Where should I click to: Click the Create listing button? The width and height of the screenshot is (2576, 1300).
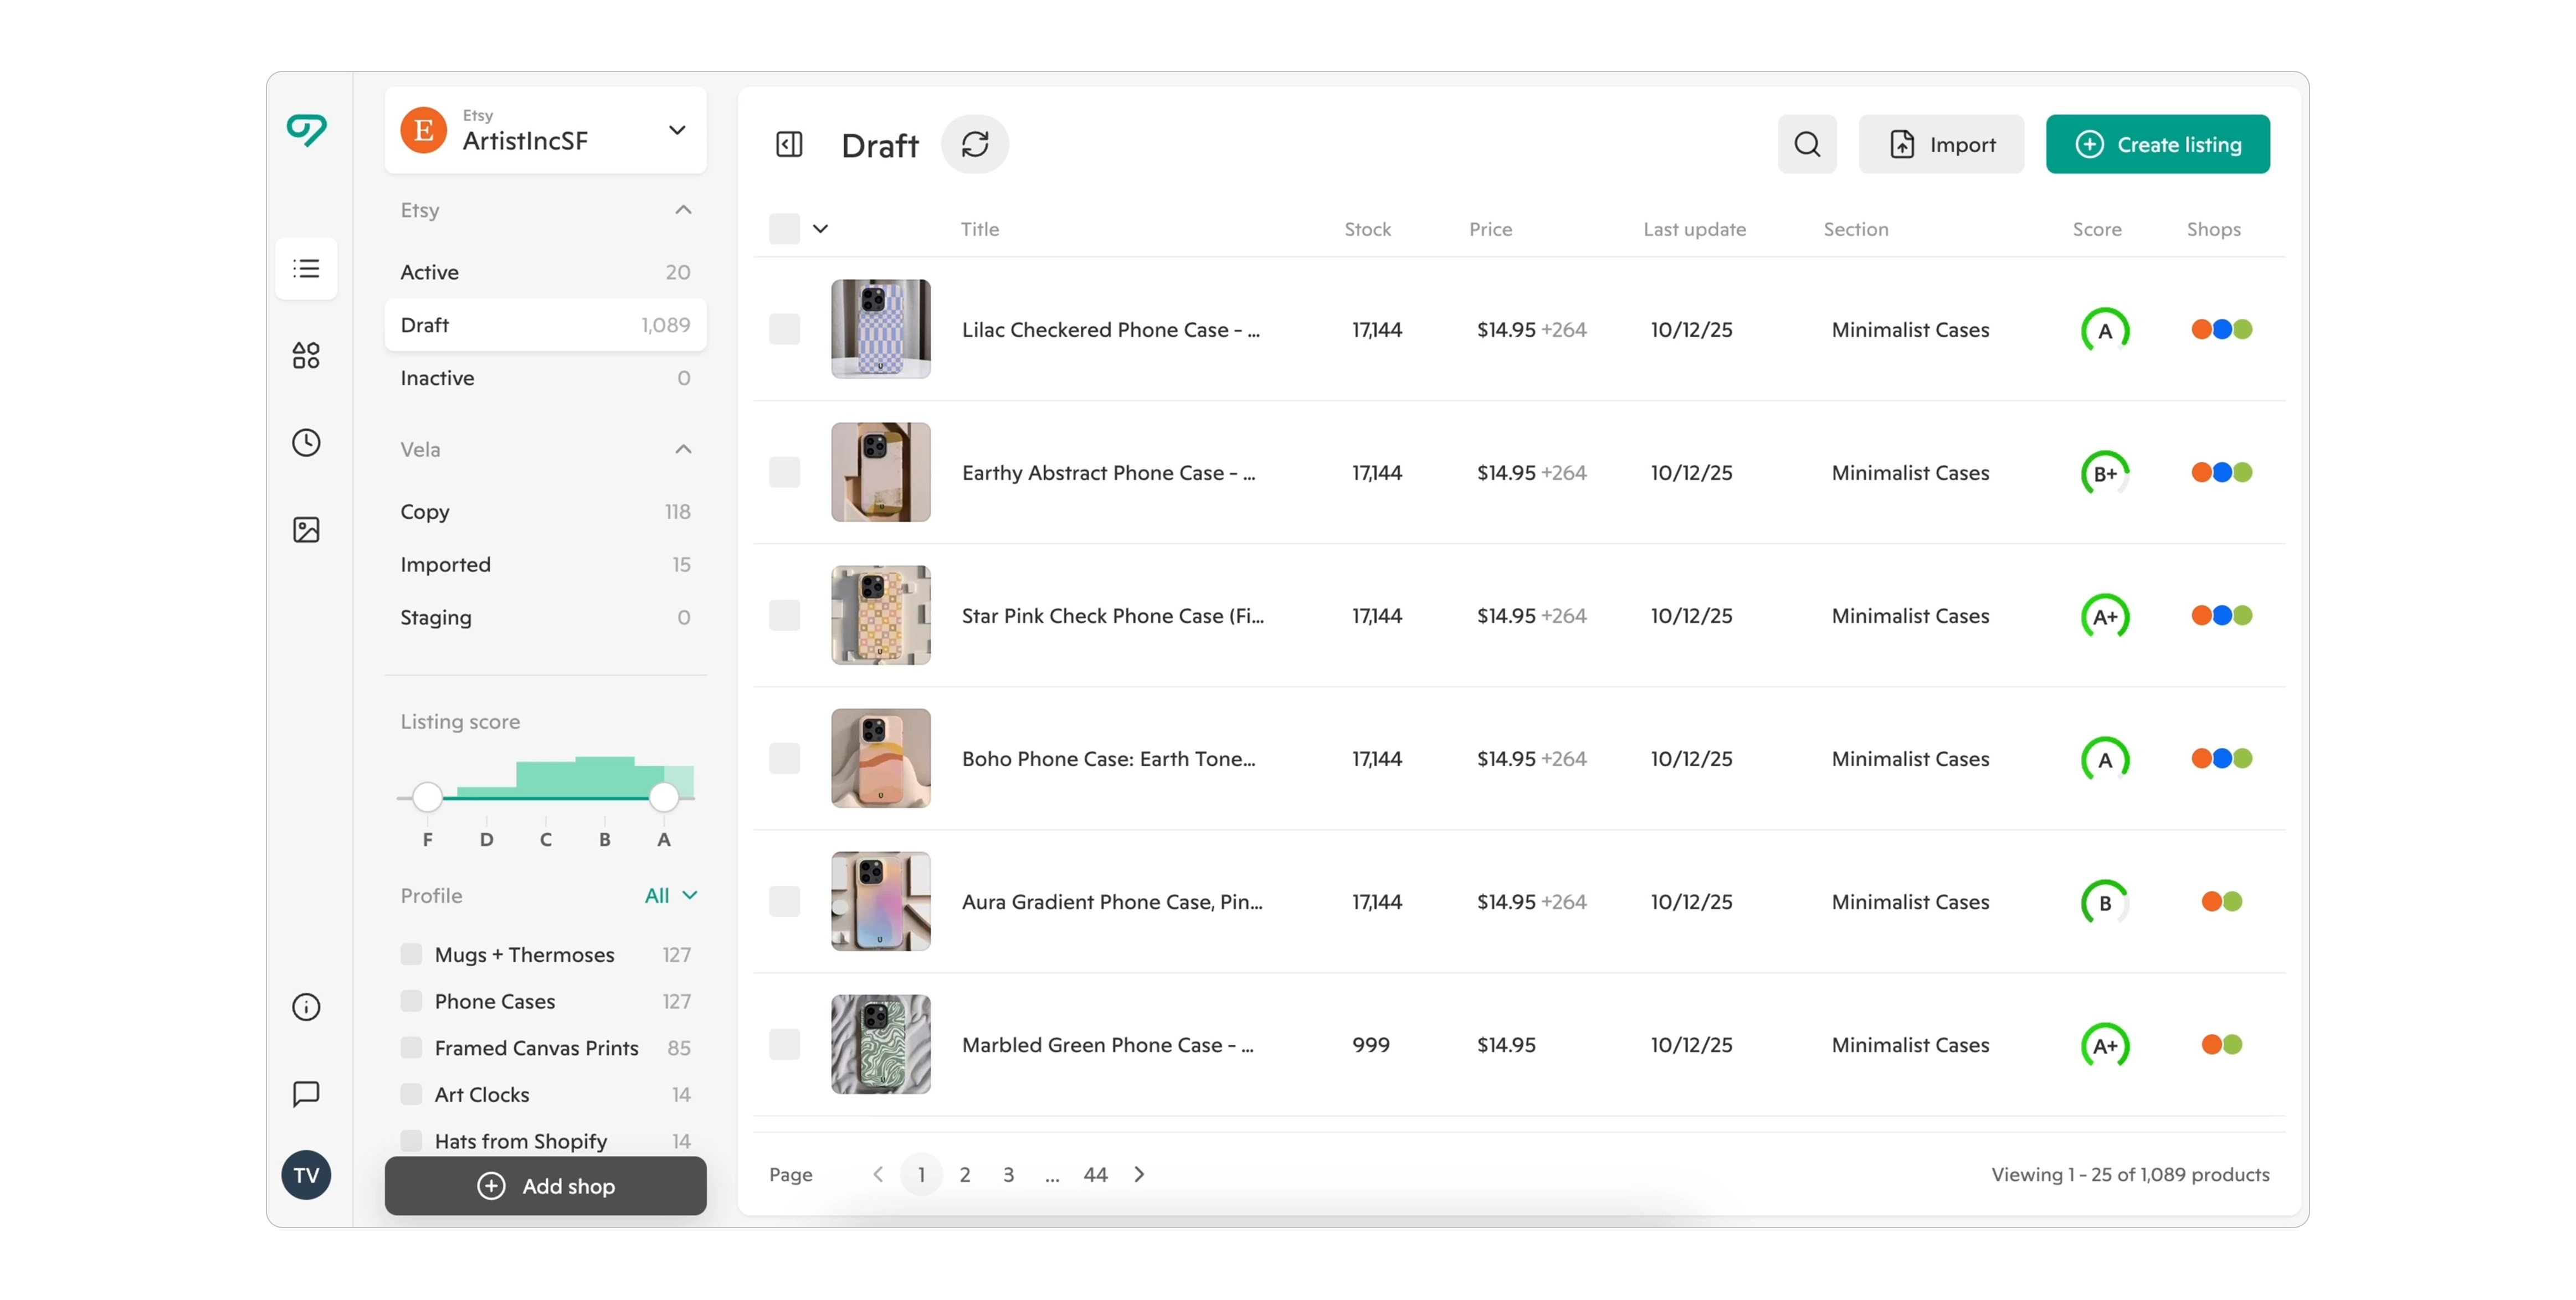[2157, 145]
